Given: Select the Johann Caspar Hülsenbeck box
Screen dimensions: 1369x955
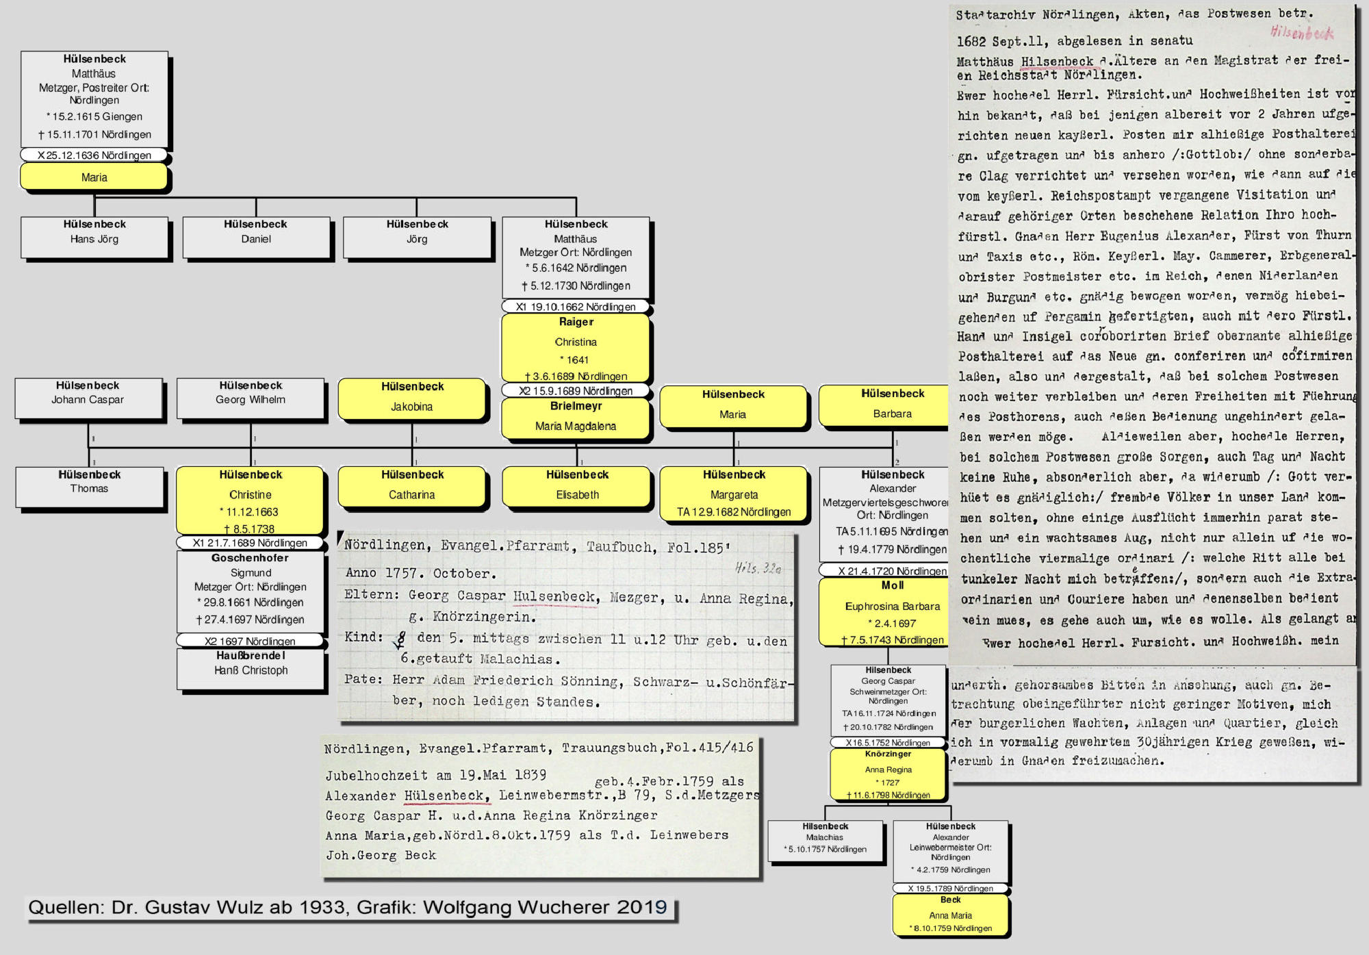Looking at the screenshot, I should coord(88,398).
